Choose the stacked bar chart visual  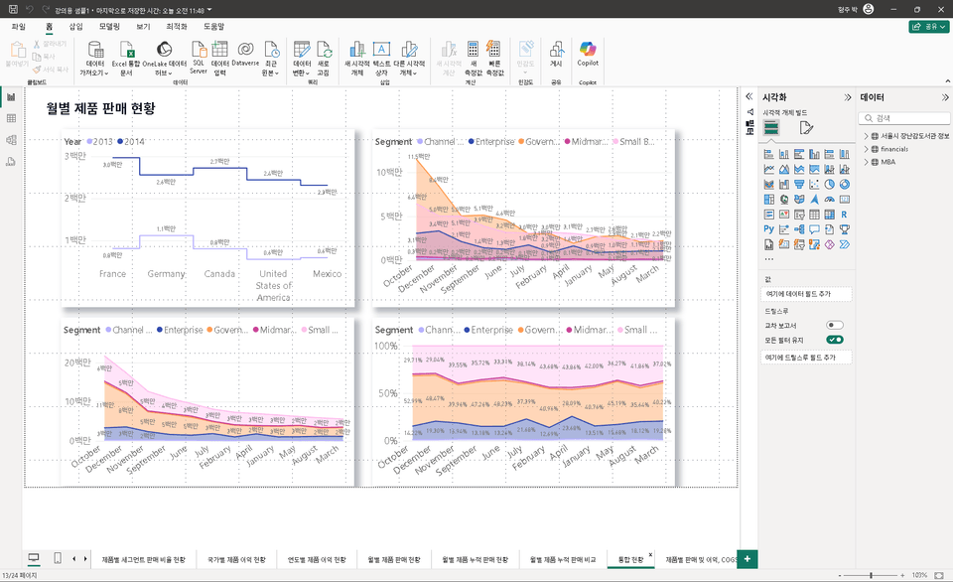click(x=768, y=155)
